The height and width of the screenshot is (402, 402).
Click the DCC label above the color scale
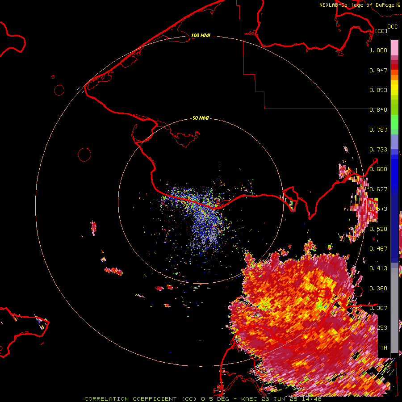[392, 27]
